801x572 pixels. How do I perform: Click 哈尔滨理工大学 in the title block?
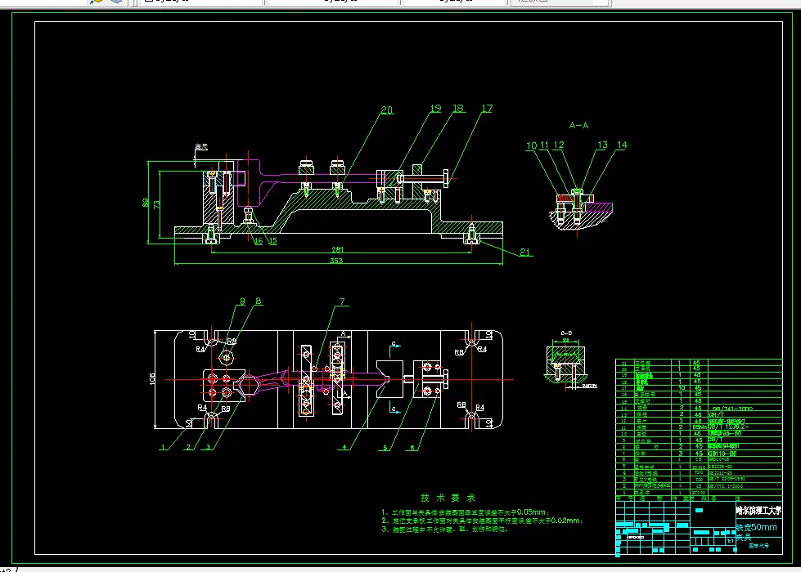[758, 510]
